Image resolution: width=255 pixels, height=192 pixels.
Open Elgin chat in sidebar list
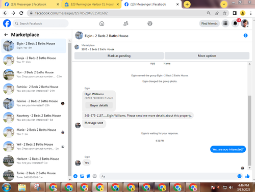(x=34, y=46)
